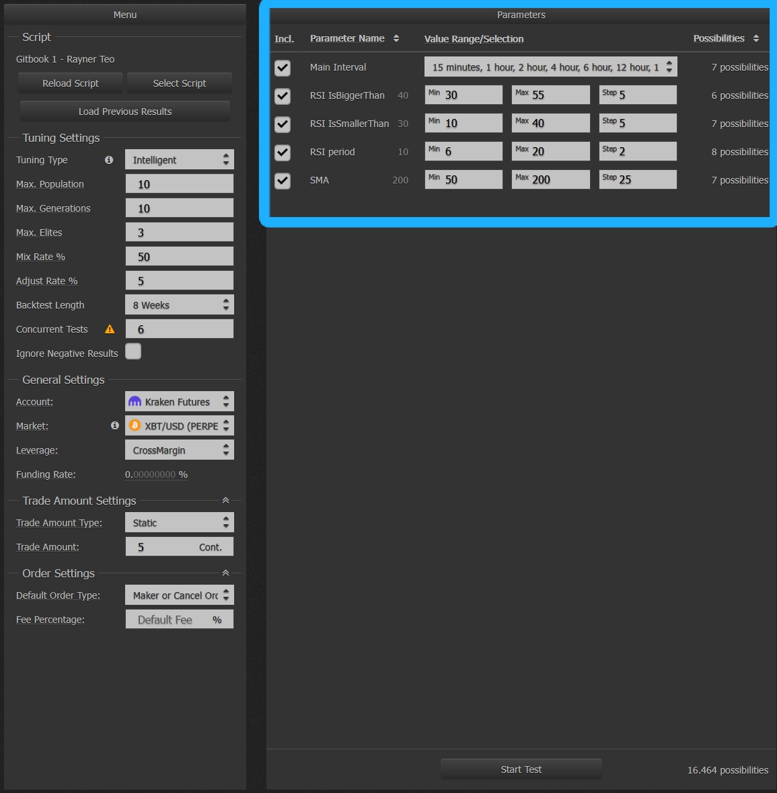Sort by Possibilities column arrows

(x=756, y=38)
